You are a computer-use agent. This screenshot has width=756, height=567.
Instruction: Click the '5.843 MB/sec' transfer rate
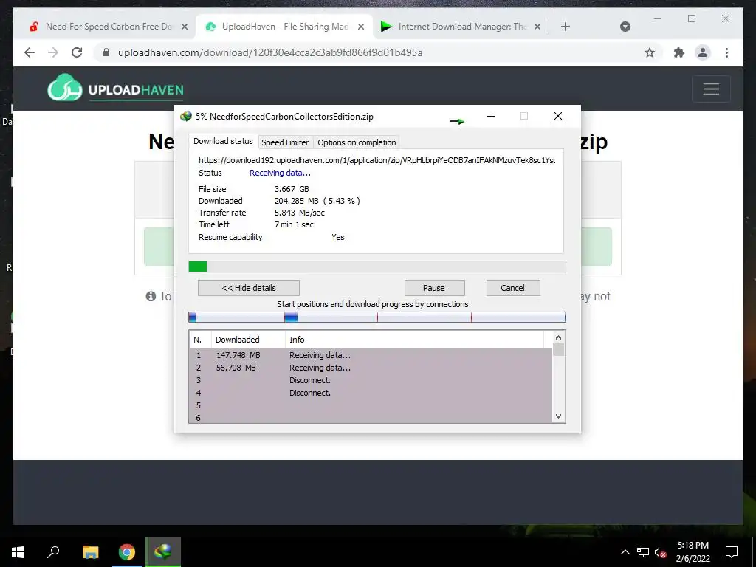tap(300, 213)
